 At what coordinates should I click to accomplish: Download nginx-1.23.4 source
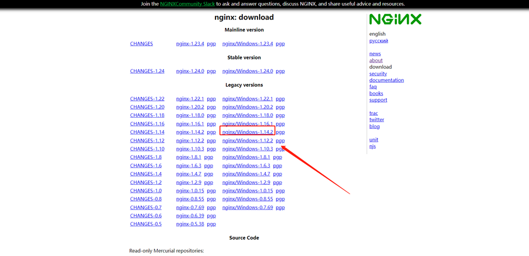pyautogui.click(x=190, y=44)
